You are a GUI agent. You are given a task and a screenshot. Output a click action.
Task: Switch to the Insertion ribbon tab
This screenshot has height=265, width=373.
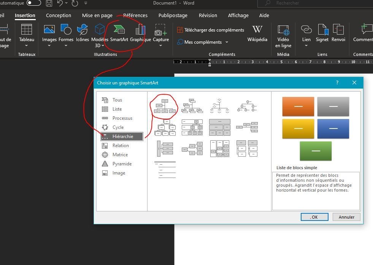click(25, 16)
